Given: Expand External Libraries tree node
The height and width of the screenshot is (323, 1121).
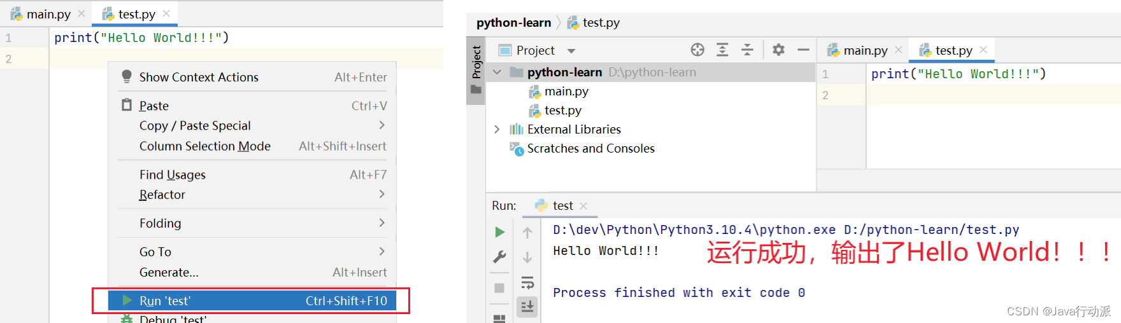Looking at the screenshot, I should click(x=497, y=129).
